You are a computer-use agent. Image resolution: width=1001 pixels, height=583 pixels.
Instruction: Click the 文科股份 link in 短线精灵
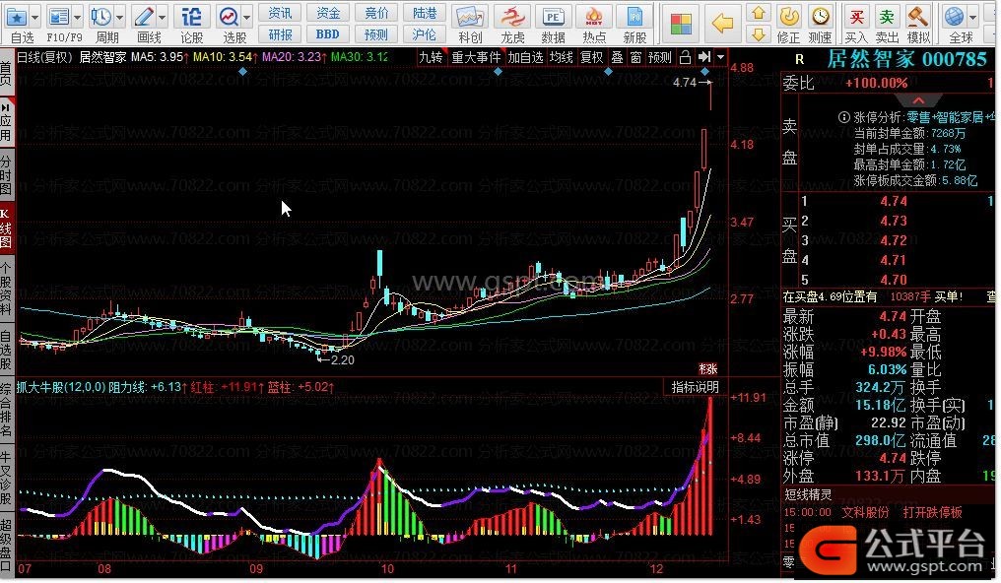[x=864, y=512]
